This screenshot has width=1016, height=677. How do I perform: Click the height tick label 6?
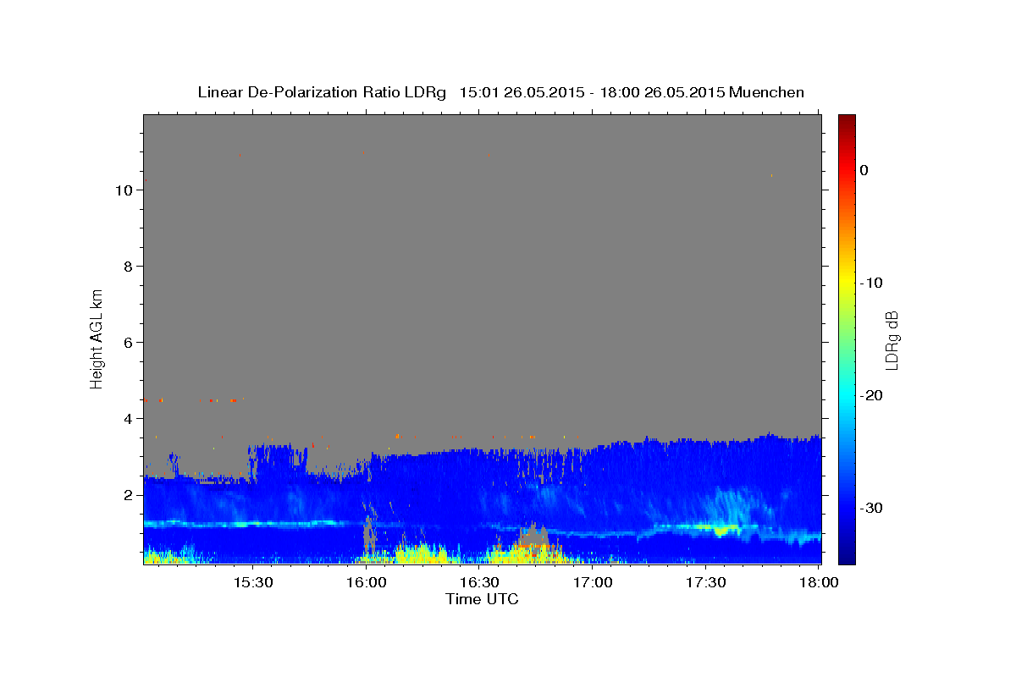coord(127,343)
